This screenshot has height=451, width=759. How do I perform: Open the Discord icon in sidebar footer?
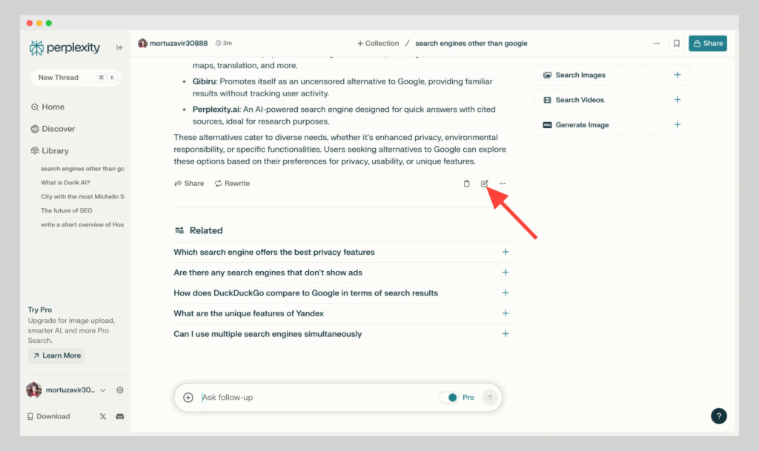pos(119,416)
